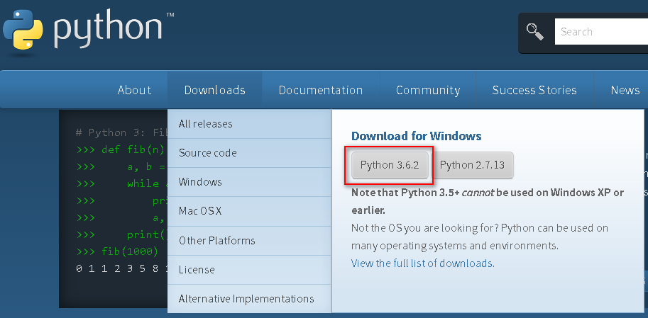The width and height of the screenshot is (648, 318).
Task: Open the Documentation menu
Action: point(321,90)
